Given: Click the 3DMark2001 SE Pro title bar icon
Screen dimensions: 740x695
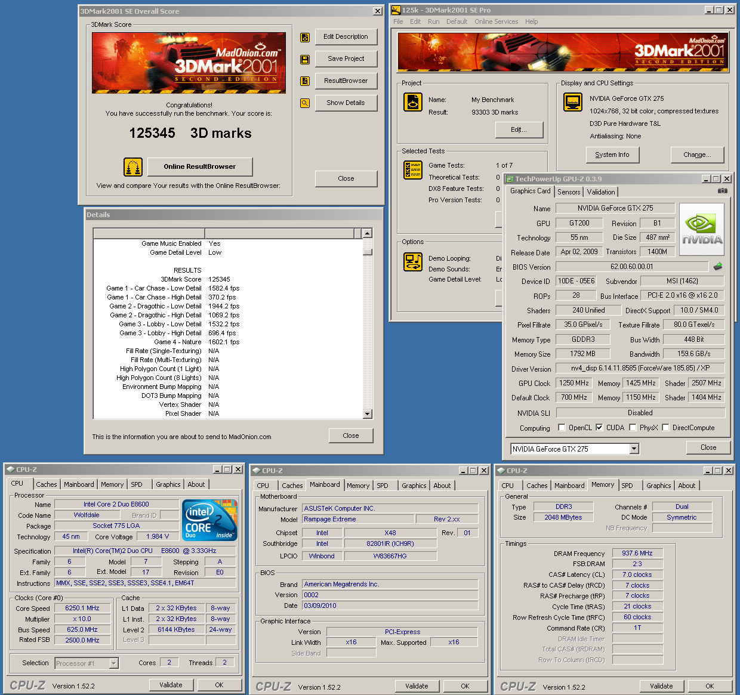Looking at the screenshot, I should click(396, 10).
